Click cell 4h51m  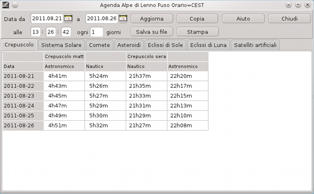pos(64,125)
